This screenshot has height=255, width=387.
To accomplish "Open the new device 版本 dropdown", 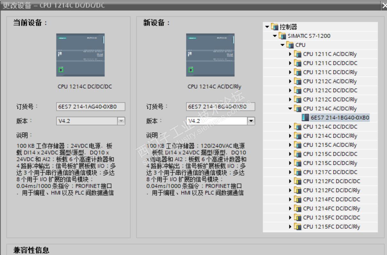I will coord(251,121).
